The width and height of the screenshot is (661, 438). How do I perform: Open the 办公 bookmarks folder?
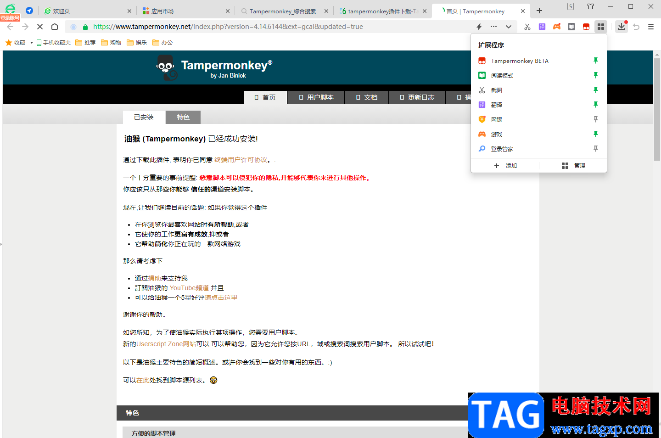coord(162,43)
